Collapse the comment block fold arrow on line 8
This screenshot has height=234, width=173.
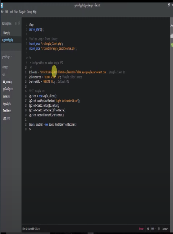click(28, 58)
